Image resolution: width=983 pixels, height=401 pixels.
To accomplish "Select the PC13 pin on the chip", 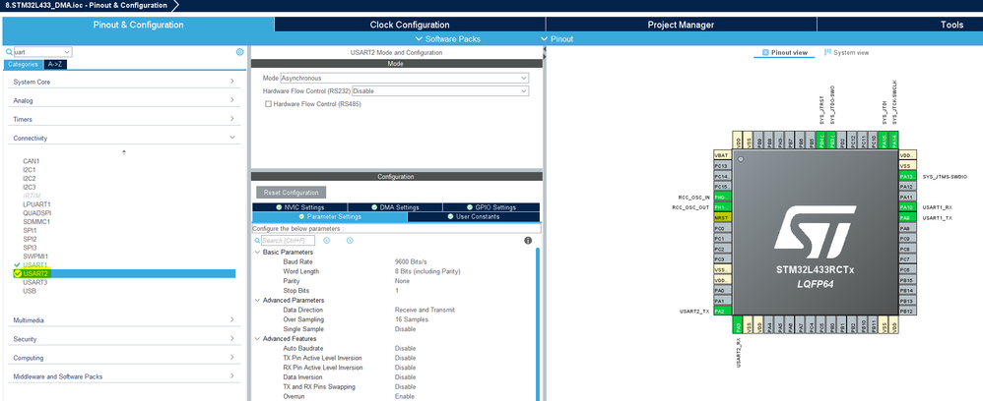I will [721, 166].
